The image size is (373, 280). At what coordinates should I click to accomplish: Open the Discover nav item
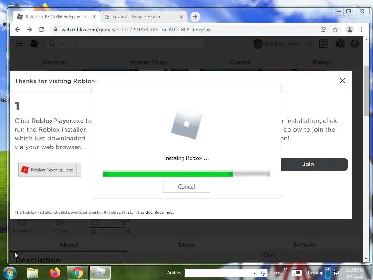pos(54,62)
